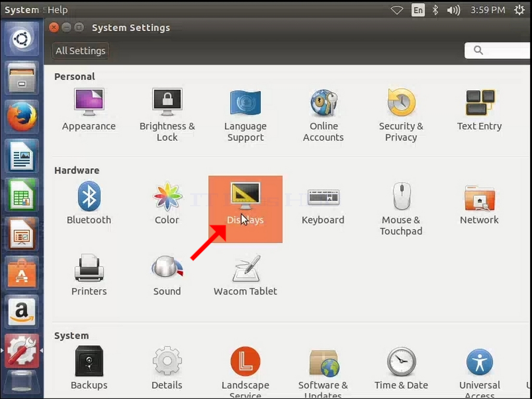Open the En keyboard layout indicator
The height and width of the screenshot is (399, 532).
[x=418, y=10]
